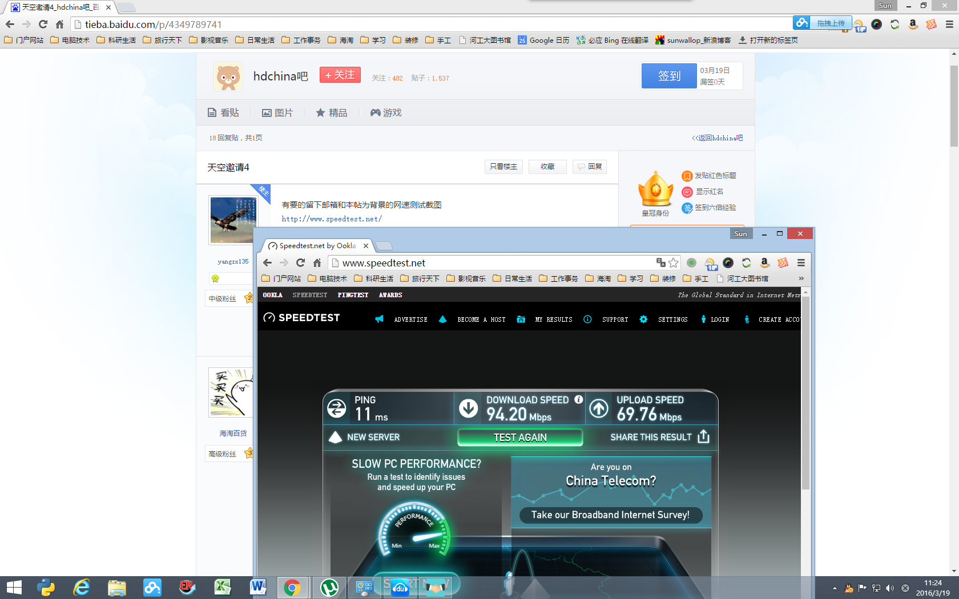Click the SPEEDTEST logo on the page header
The height and width of the screenshot is (599, 959).
point(301,318)
